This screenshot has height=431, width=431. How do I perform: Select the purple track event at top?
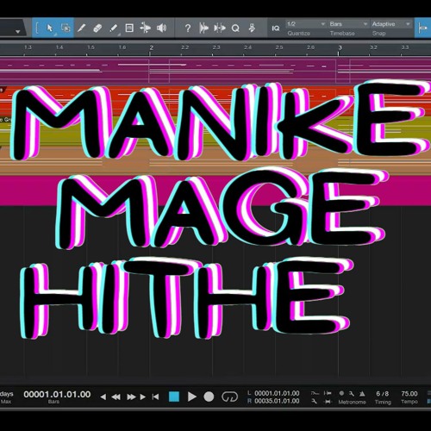[x=215, y=71]
